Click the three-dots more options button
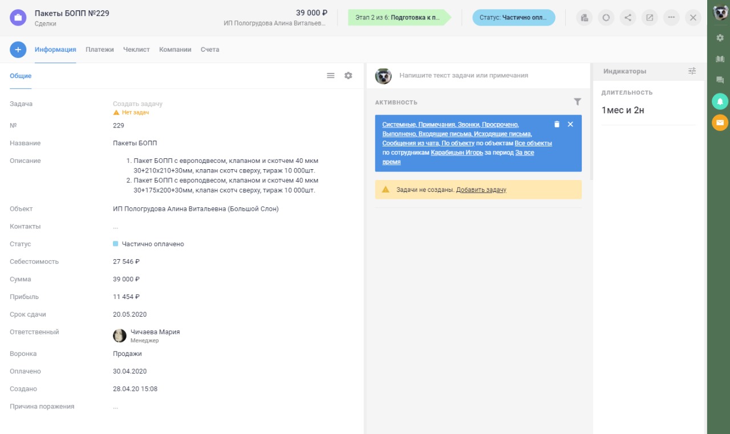Image resolution: width=730 pixels, height=434 pixels. click(x=671, y=18)
